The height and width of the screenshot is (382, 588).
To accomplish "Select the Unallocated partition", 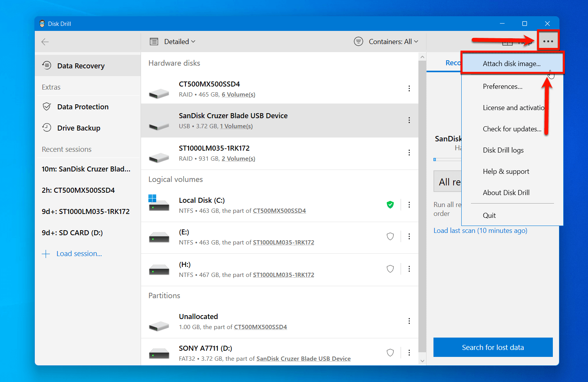I will [x=280, y=321].
